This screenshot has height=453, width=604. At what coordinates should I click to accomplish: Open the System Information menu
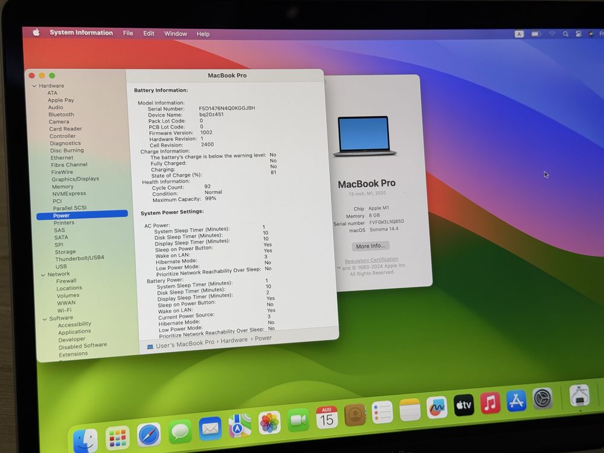tap(82, 33)
